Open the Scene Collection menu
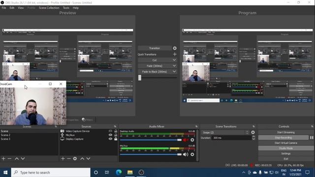 (49, 8)
